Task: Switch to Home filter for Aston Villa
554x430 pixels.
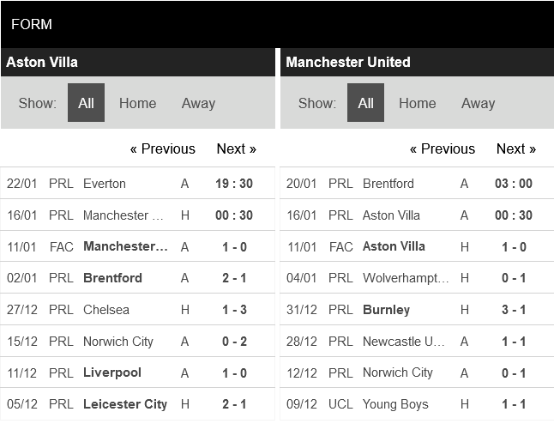Action: click(137, 103)
